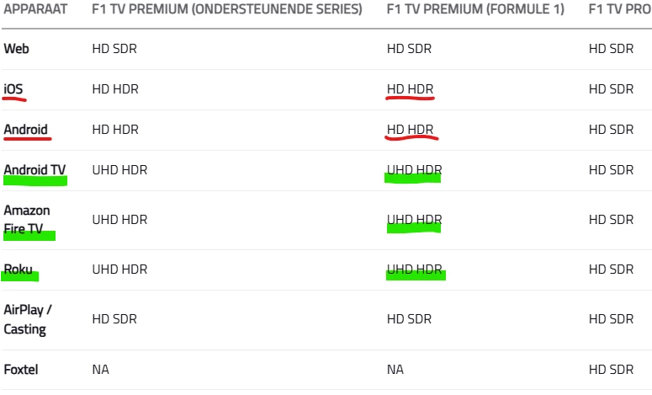This screenshot has width=652, height=395.
Task: Select the "Roku" row label
Action: [19, 270]
